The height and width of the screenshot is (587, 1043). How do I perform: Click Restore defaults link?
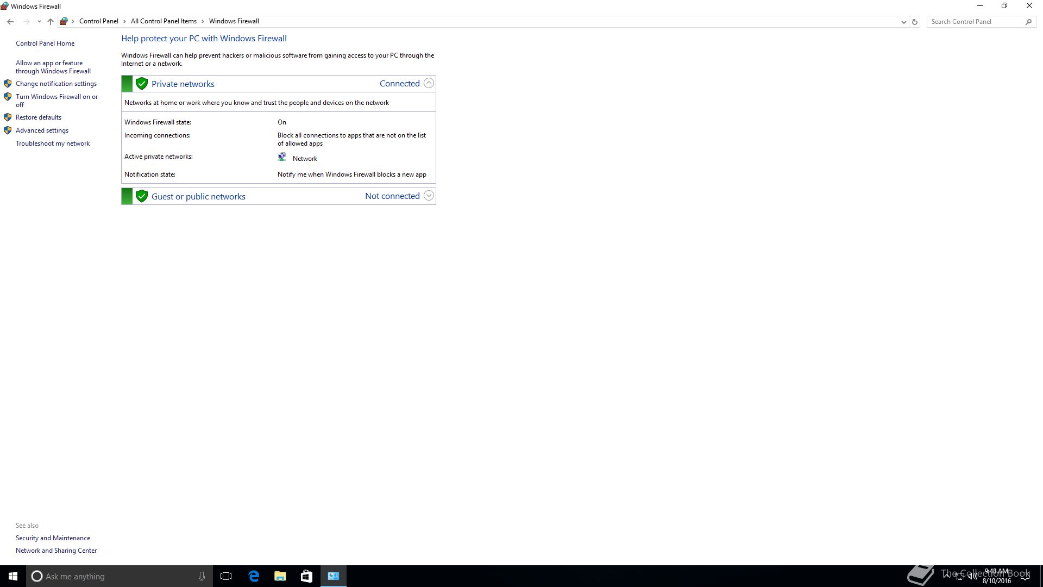pyautogui.click(x=39, y=117)
